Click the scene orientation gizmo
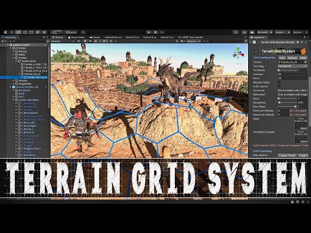This screenshot has height=233, width=311. click(x=238, y=53)
